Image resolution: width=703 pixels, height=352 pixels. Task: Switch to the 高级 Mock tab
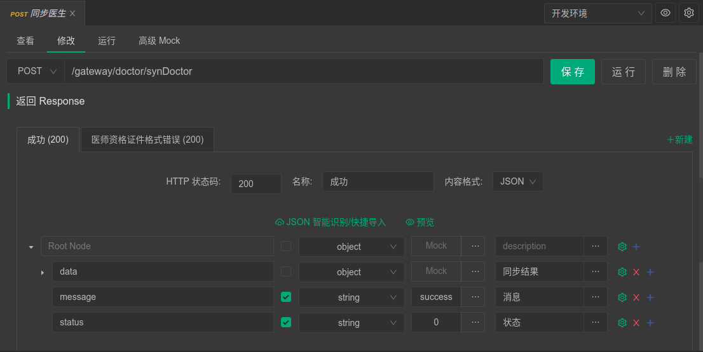point(159,41)
